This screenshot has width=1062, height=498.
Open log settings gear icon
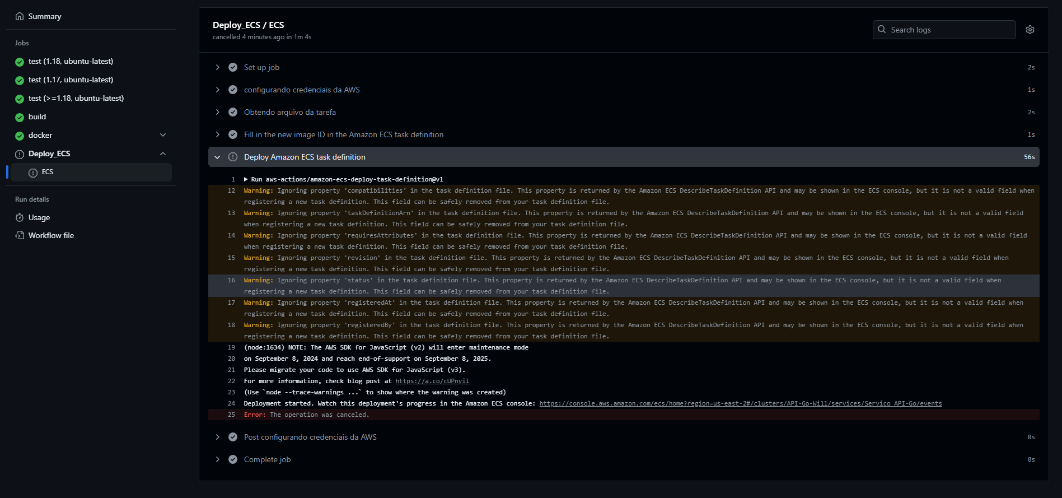[x=1030, y=30]
